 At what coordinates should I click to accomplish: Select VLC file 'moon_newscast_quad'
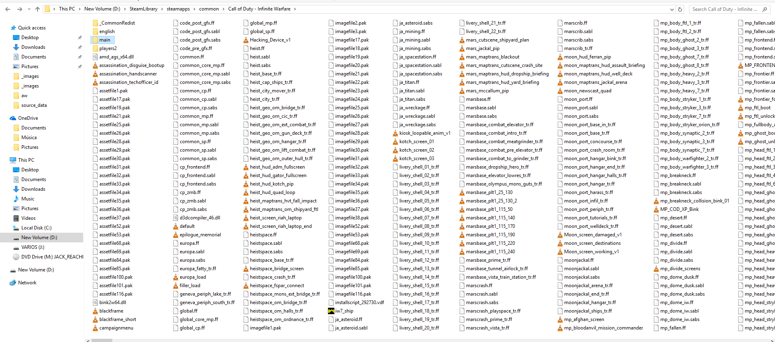click(588, 91)
